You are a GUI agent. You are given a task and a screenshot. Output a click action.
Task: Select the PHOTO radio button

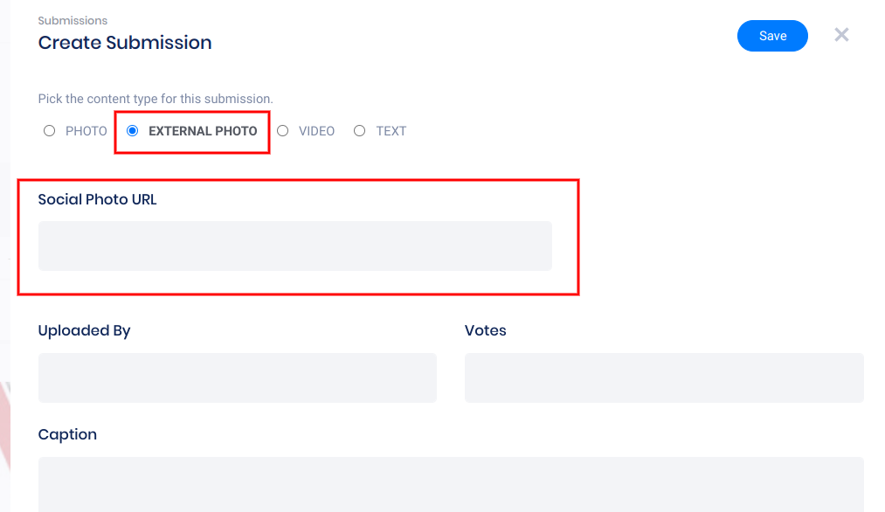(50, 131)
